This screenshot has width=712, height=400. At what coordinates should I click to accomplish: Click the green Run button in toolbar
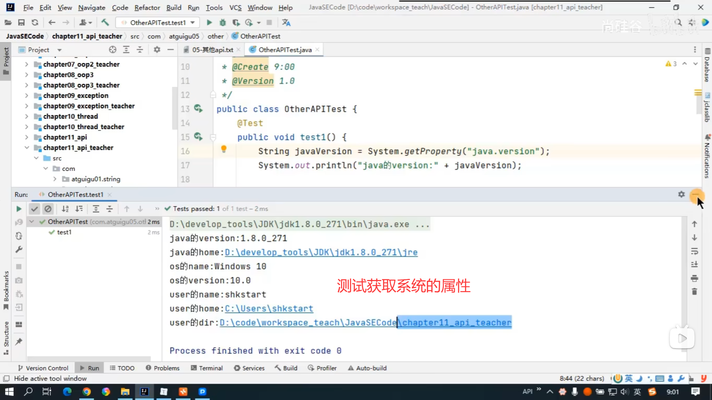pyautogui.click(x=209, y=23)
